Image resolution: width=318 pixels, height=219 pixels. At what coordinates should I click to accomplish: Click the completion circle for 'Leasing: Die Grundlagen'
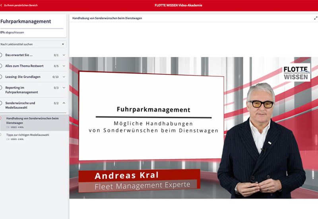(1, 77)
